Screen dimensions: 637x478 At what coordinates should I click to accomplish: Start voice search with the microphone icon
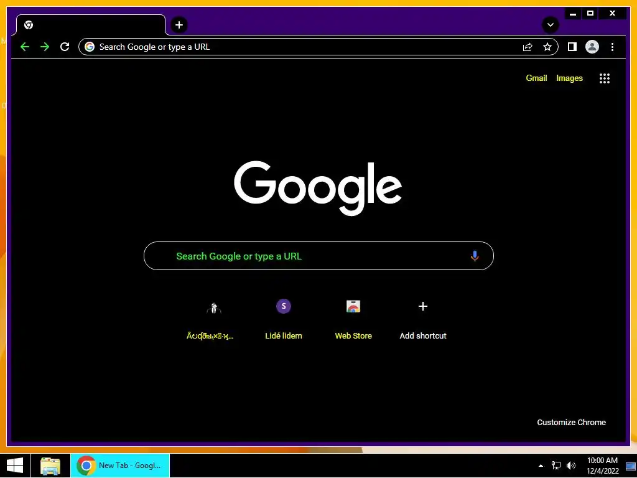click(x=475, y=256)
